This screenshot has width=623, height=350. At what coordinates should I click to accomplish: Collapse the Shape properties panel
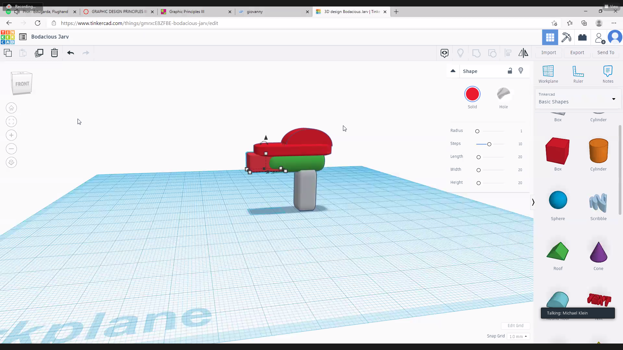453,71
